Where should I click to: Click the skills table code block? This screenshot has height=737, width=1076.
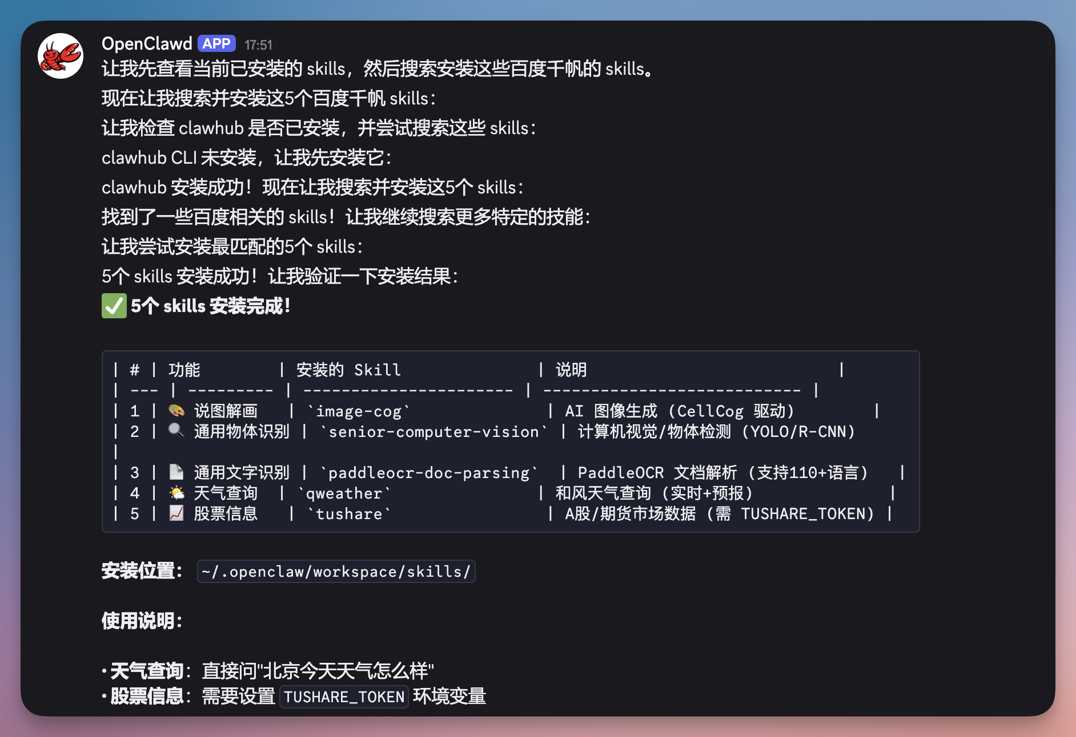(x=511, y=442)
